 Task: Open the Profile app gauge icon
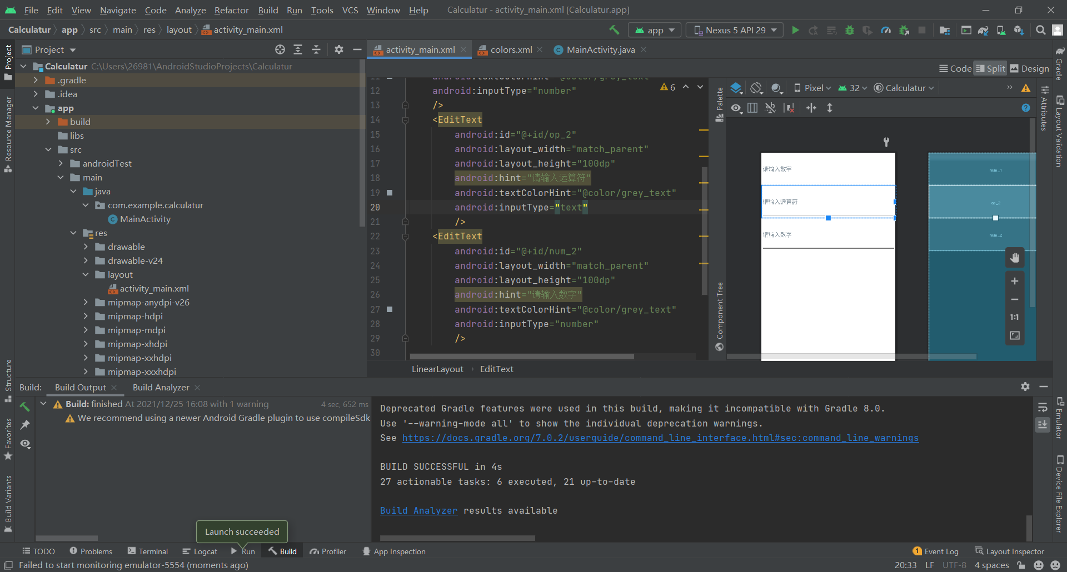coord(886,30)
